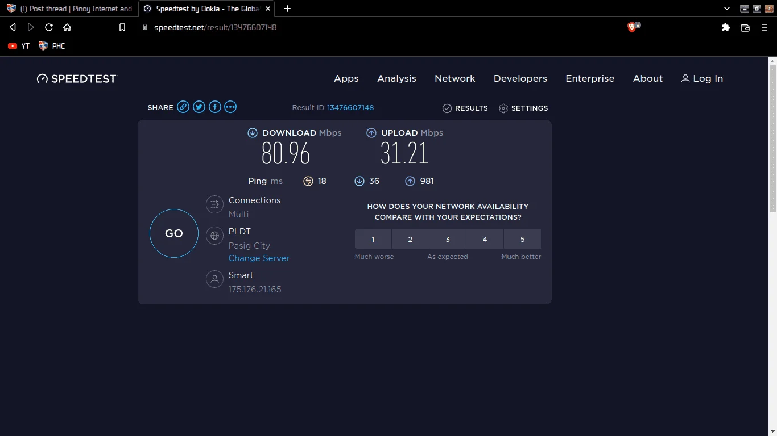777x436 pixels.
Task: Click the download arrow icon next to DOWNLOAD
Action: click(253, 133)
